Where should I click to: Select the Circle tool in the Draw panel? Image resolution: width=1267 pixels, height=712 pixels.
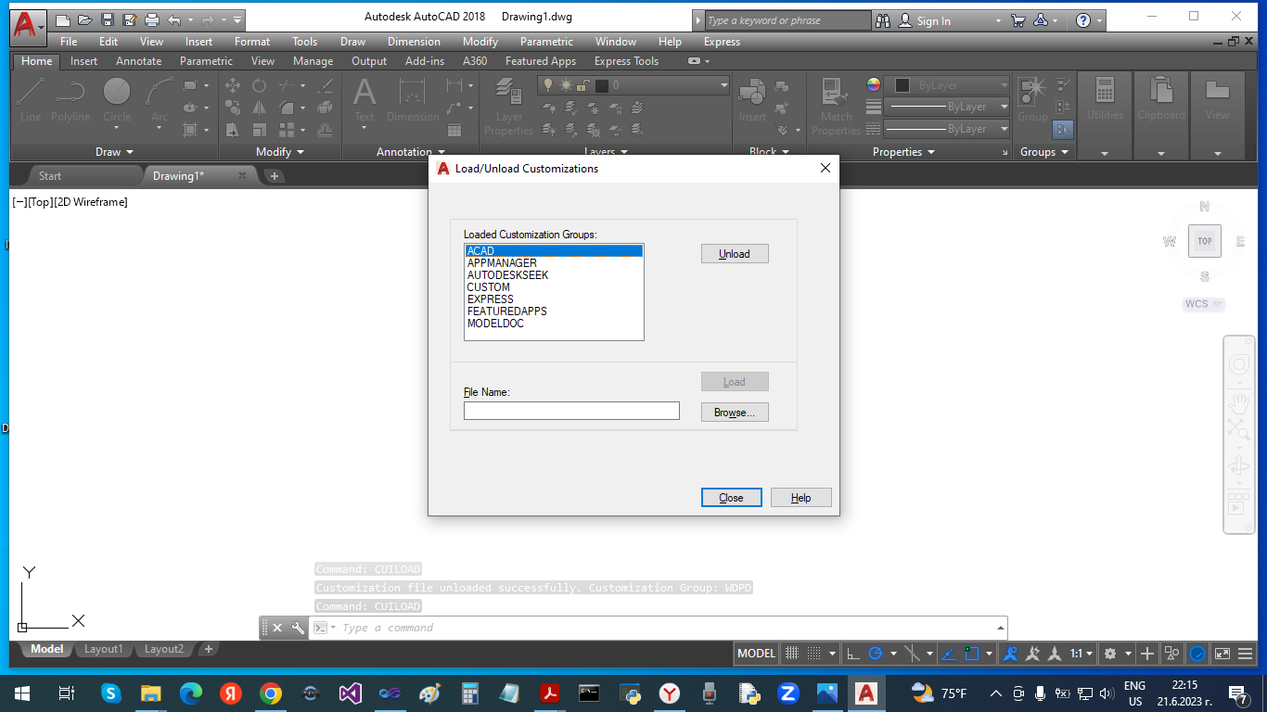(x=117, y=100)
